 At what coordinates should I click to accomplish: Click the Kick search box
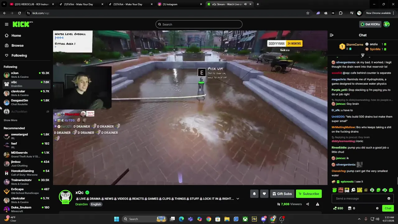click(x=199, y=24)
